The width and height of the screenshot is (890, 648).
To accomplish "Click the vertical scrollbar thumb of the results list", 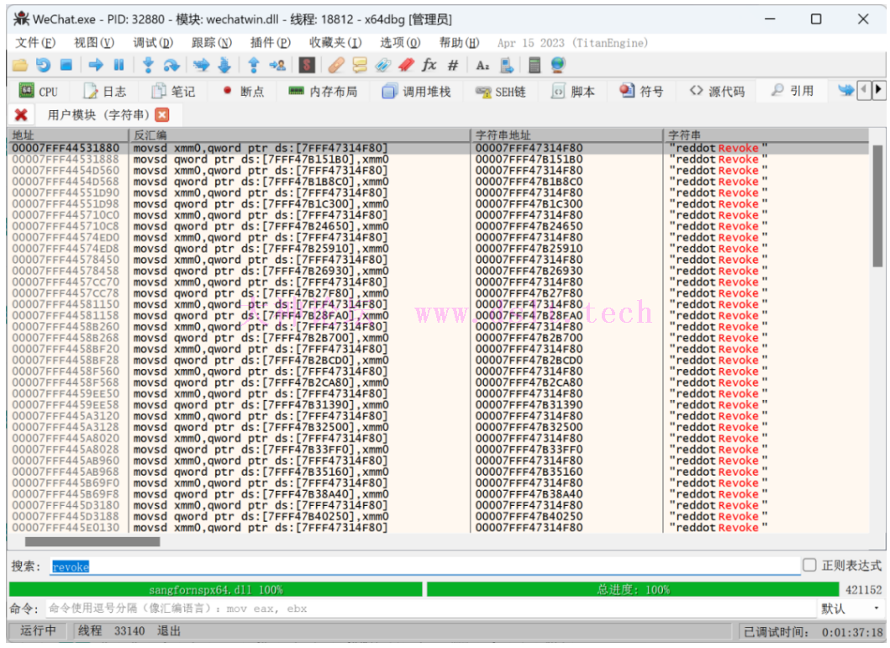I will click(x=877, y=206).
